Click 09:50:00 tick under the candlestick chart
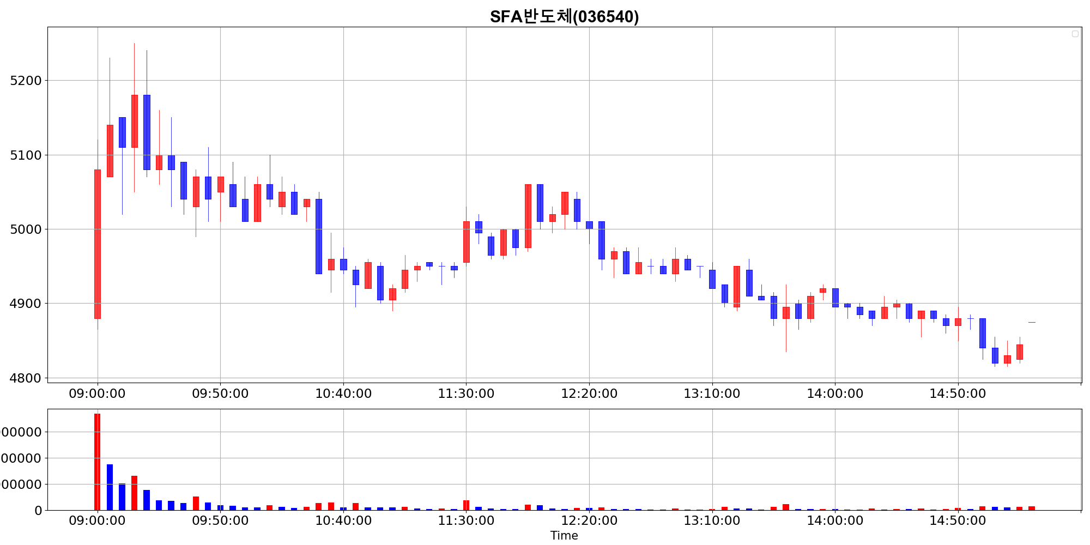 click(x=220, y=393)
